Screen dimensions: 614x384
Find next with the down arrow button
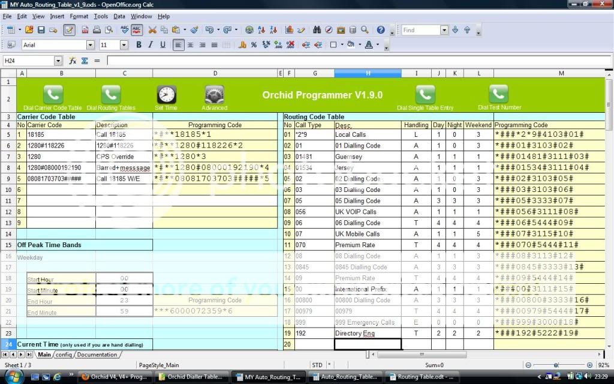click(x=455, y=30)
